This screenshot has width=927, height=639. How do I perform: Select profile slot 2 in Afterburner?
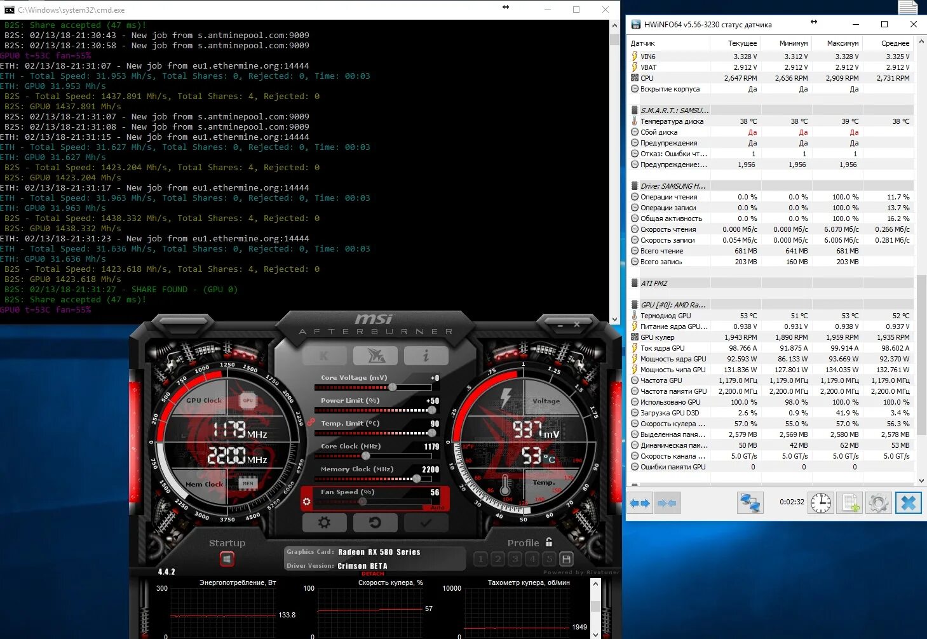pos(498,559)
